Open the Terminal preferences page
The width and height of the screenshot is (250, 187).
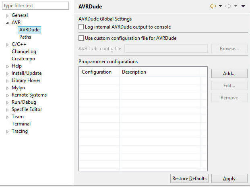21,124
